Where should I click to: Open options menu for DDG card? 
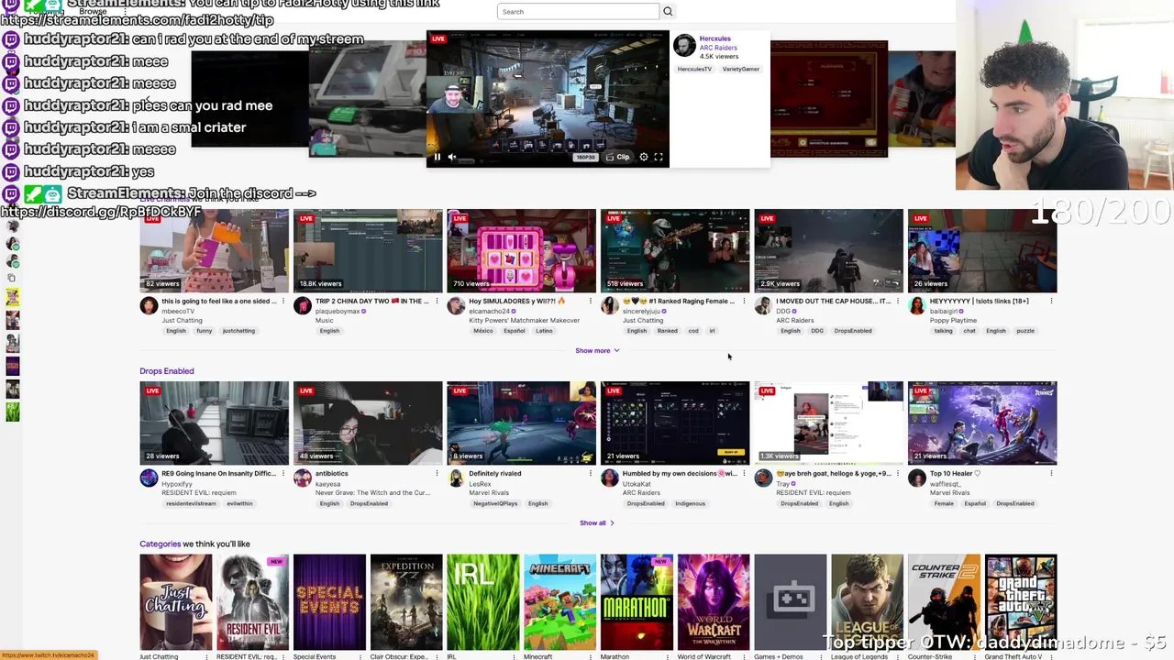[x=897, y=301]
